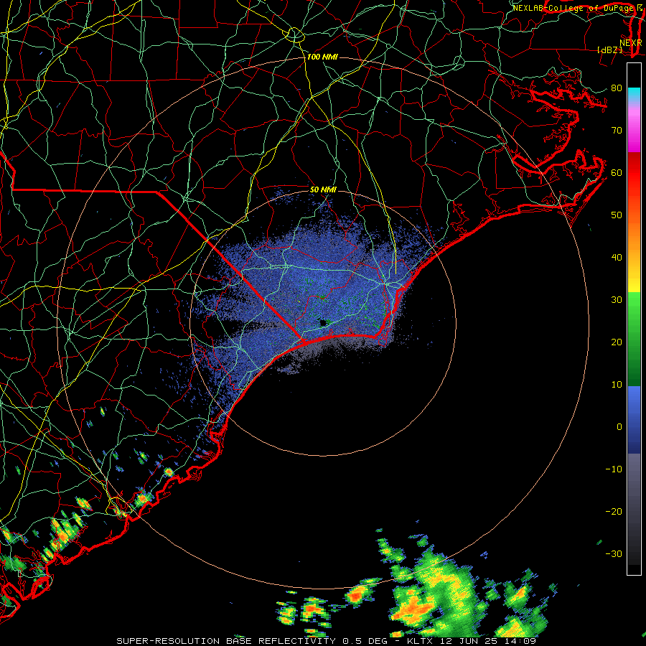Click "SUPER-RESOLUTION BASE REFLECTIVITY" in the footer
The height and width of the screenshot is (646, 646).
tap(226, 641)
